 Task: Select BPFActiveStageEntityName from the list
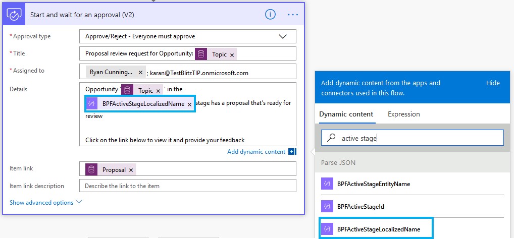(413, 184)
